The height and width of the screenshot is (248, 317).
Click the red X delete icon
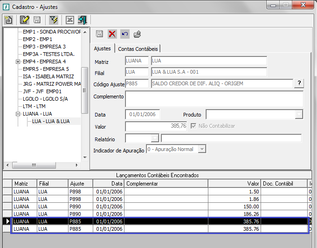pyautogui.click(x=112, y=34)
